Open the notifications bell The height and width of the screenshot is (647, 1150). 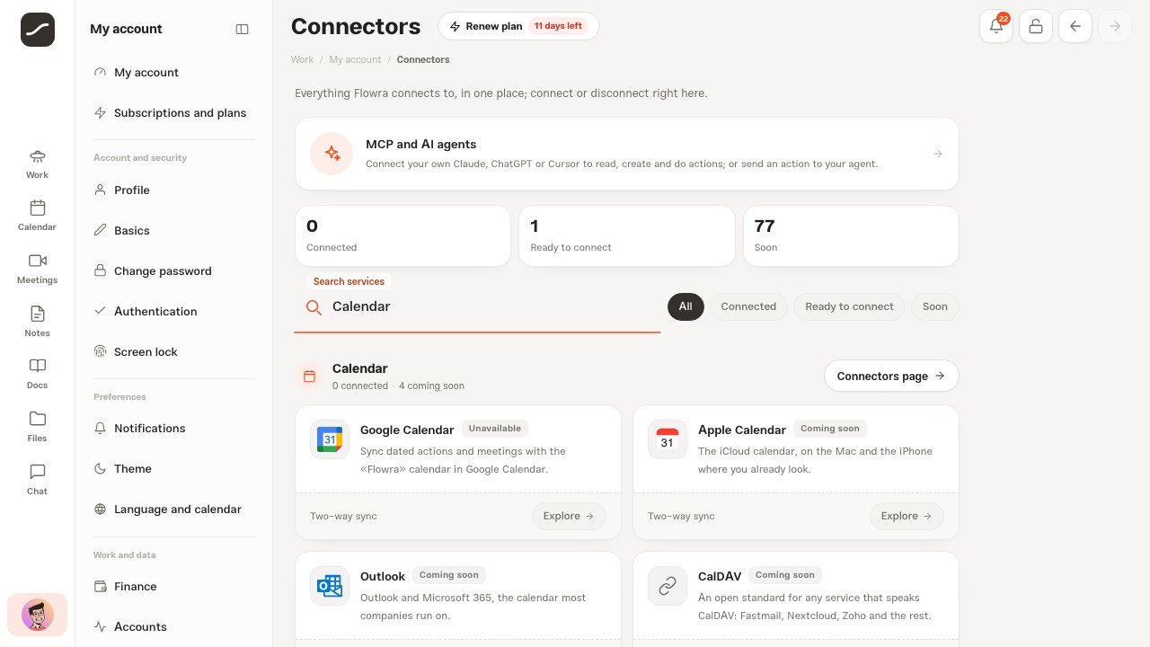point(996,26)
